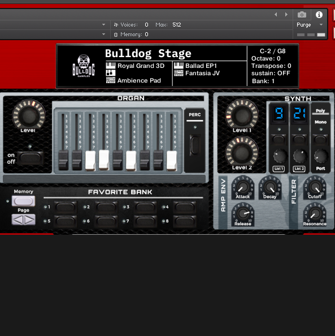Viewport: 335px width, 336px height.
Task: Select the Ambience Pad synth slot
Action: (133, 80)
